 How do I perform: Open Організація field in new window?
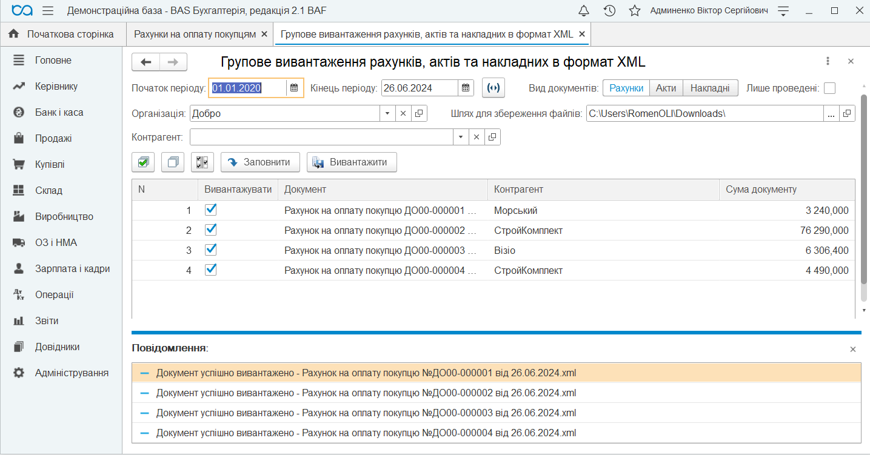click(x=420, y=113)
